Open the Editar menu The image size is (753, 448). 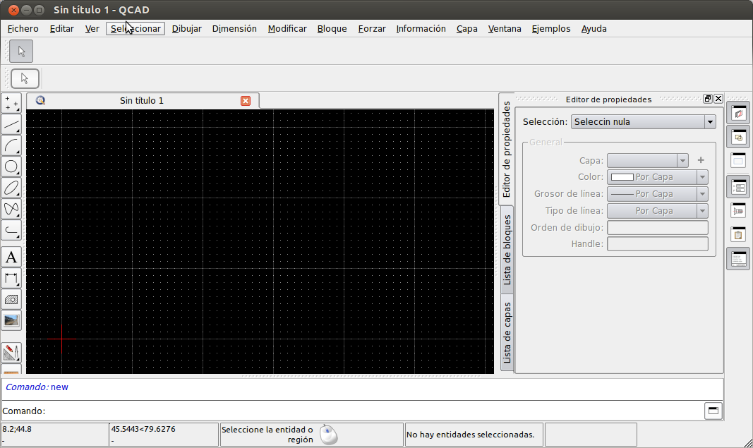click(x=62, y=29)
